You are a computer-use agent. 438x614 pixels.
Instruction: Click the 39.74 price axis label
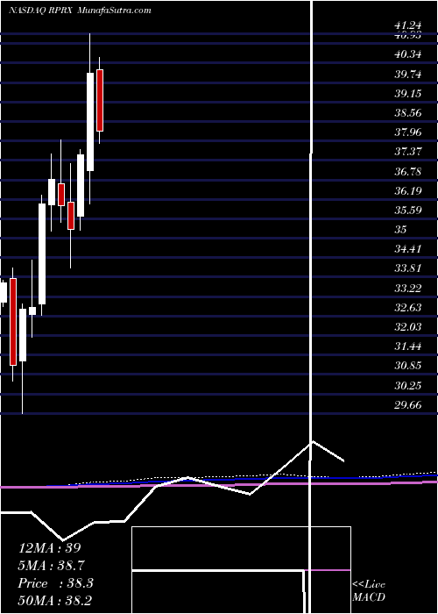[x=408, y=74]
